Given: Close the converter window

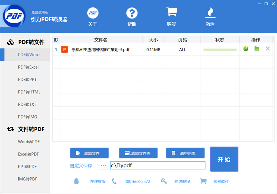Looking at the screenshot, I should [273, 4].
